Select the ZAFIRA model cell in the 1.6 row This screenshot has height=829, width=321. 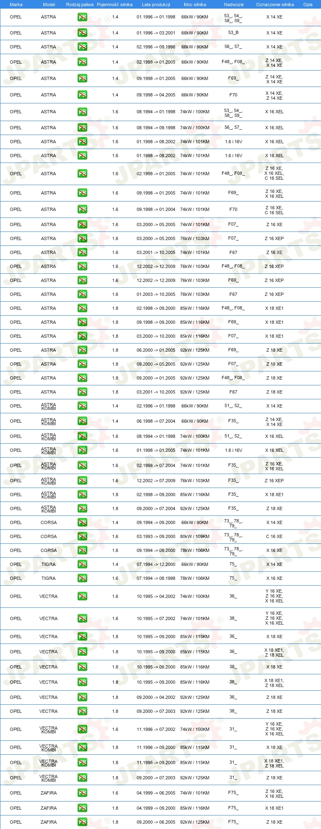(x=48, y=793)
